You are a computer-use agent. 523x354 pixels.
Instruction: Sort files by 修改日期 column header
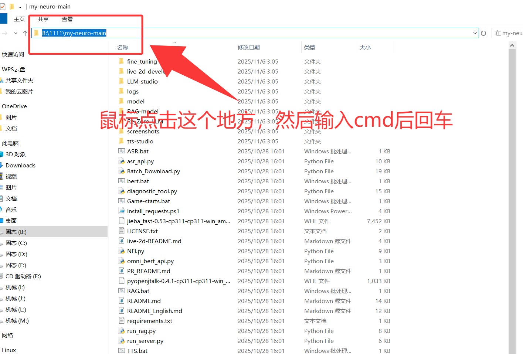[249, 47]
